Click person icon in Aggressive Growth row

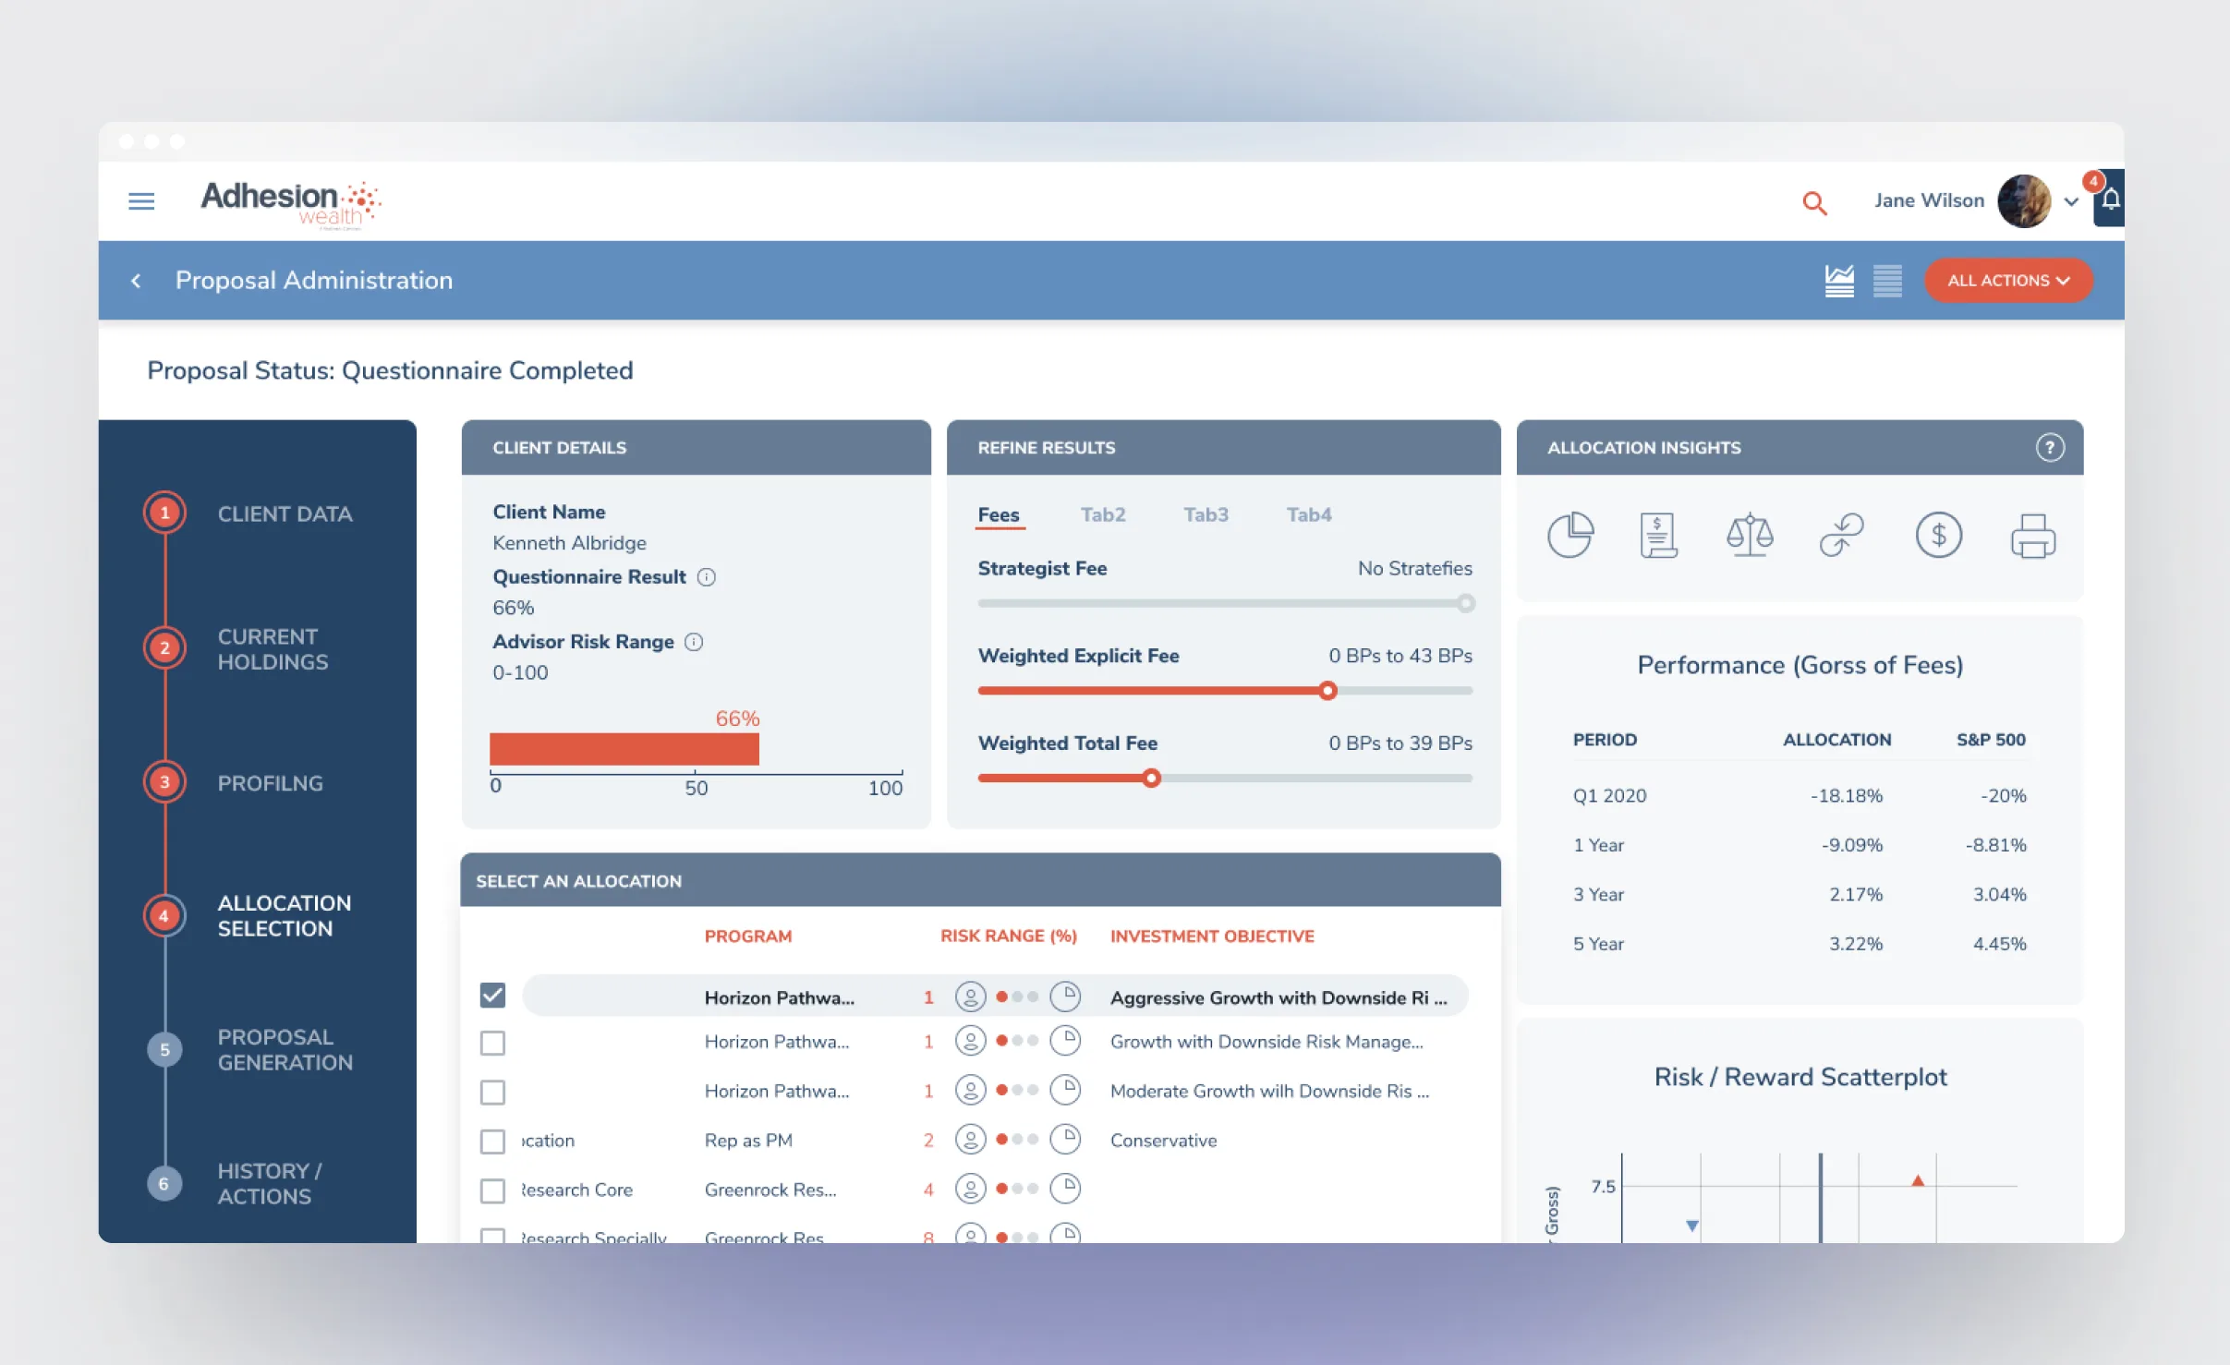coord(970,997)
